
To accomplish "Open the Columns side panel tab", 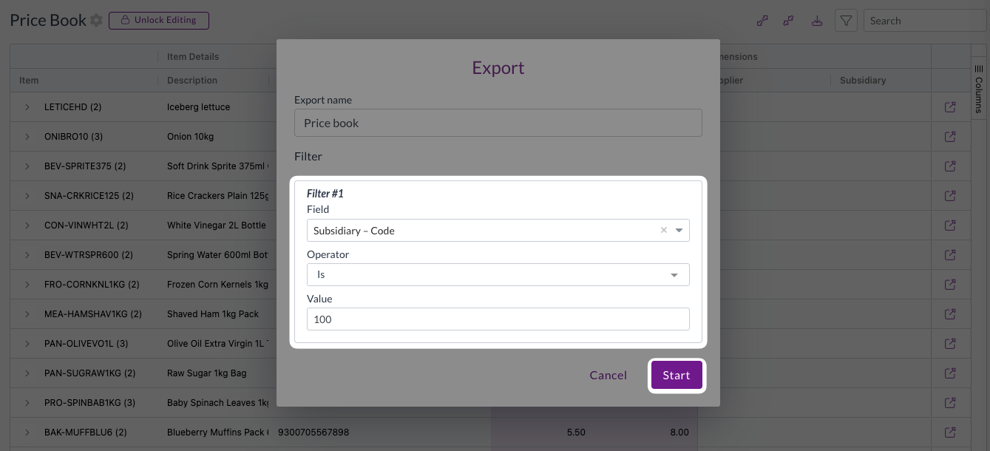I will tap(979, 89).
